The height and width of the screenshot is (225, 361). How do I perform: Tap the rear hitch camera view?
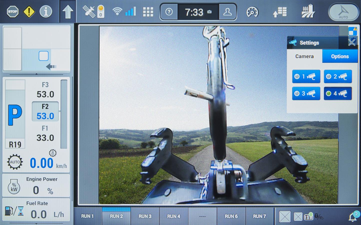[x=219, y=115]
